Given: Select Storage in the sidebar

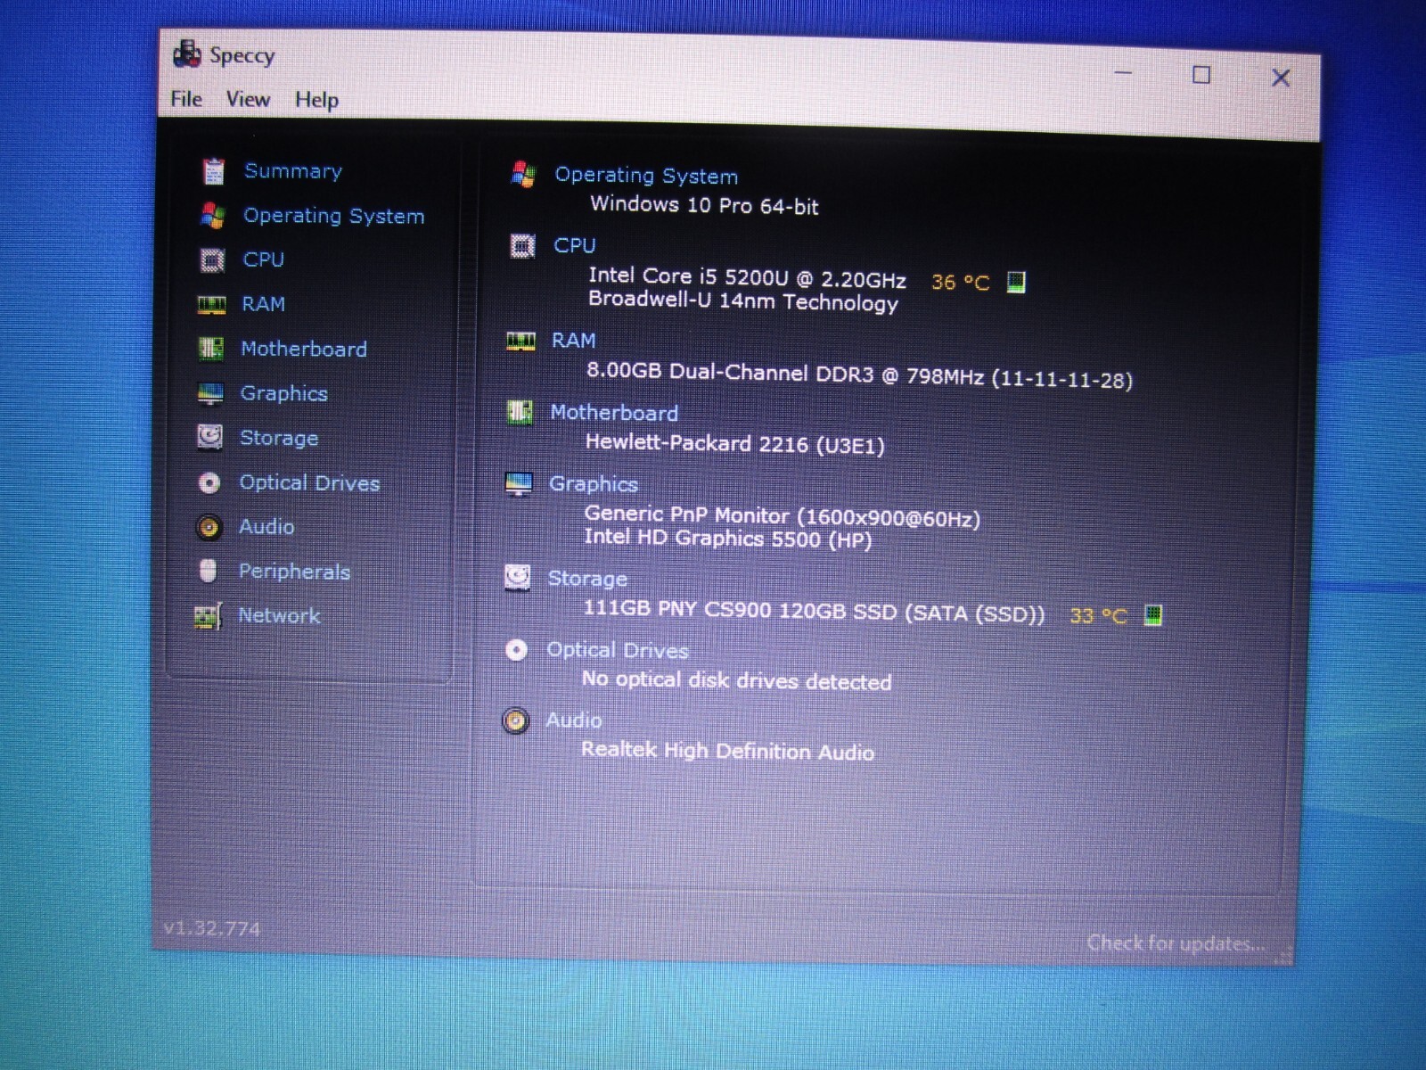Looking at the screenshot, I should (279, 438).
